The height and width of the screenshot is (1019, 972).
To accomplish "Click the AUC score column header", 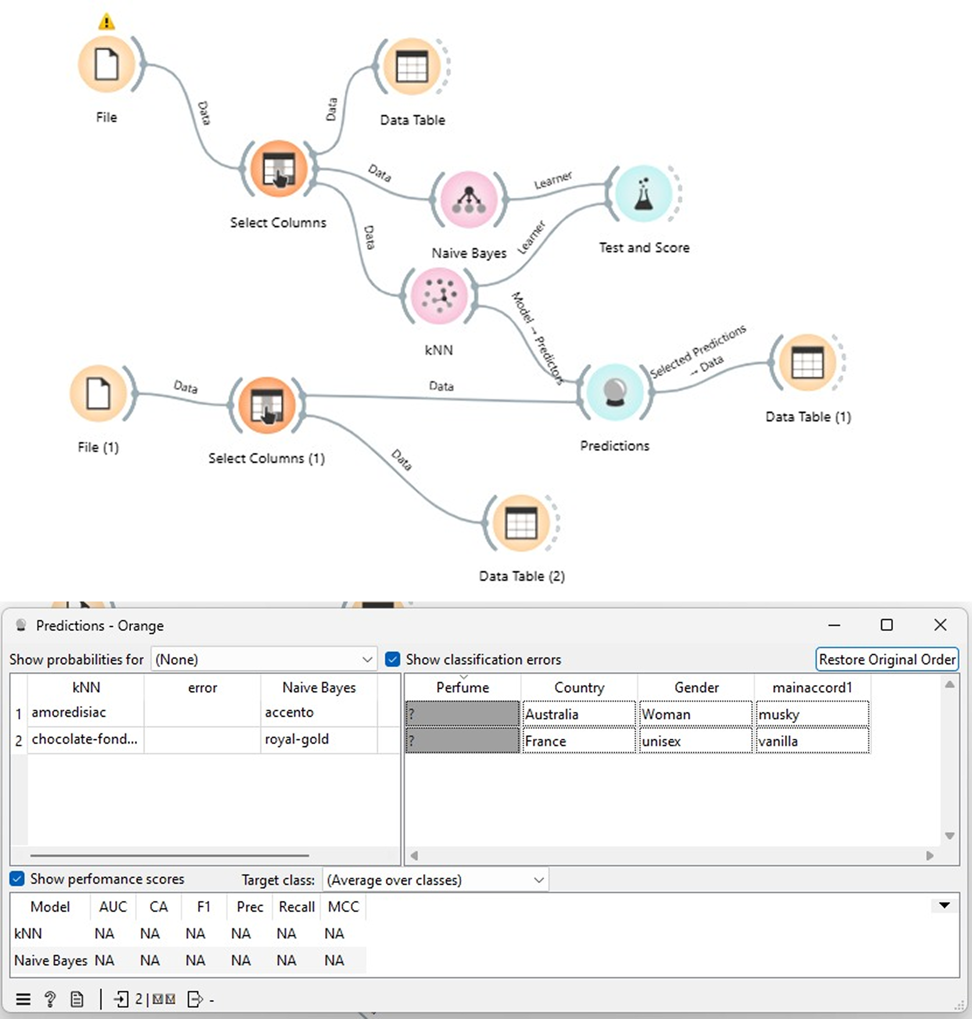I will 113,907.
